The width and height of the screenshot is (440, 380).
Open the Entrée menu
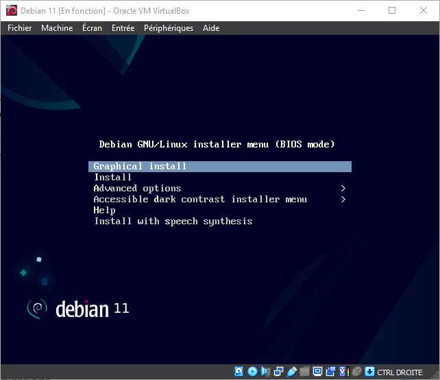[123, 28]
